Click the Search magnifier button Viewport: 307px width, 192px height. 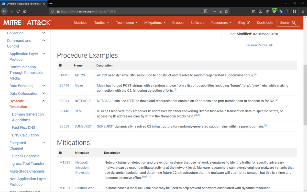tap(288, 23)
